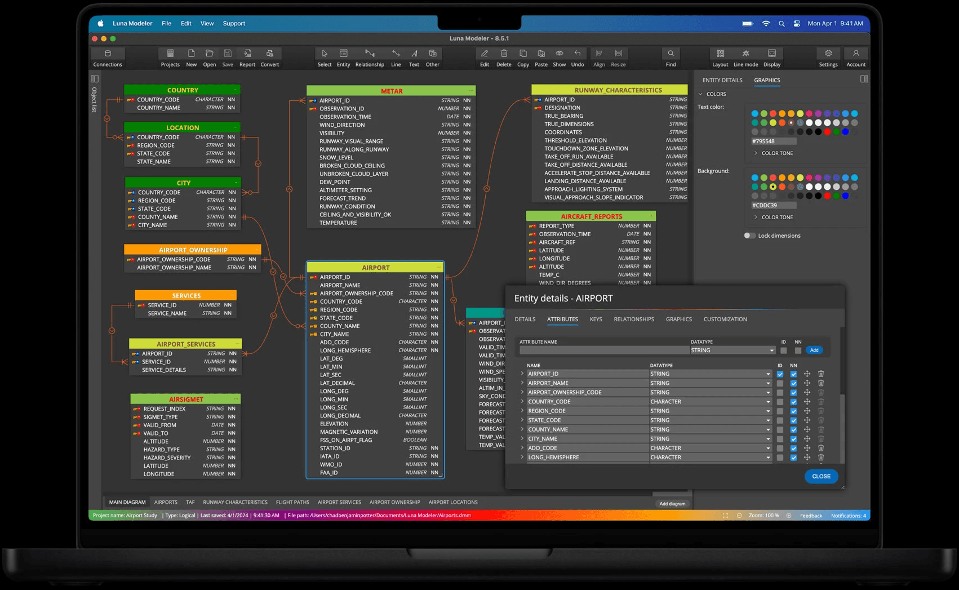This screenshot has height=590, width=959.
Task: Click the Add attribute button
Action: pyautogui.click(x=814, y=351)
